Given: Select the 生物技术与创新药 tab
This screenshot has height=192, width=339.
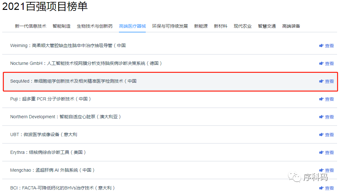Looking at the screenshot, I should 95,26.
